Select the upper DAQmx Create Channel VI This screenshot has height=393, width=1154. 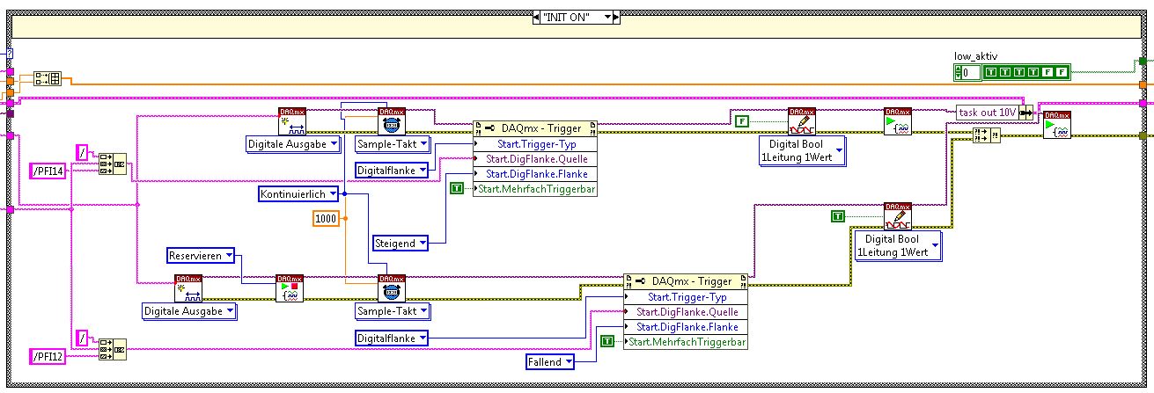[x=291, y=121]
